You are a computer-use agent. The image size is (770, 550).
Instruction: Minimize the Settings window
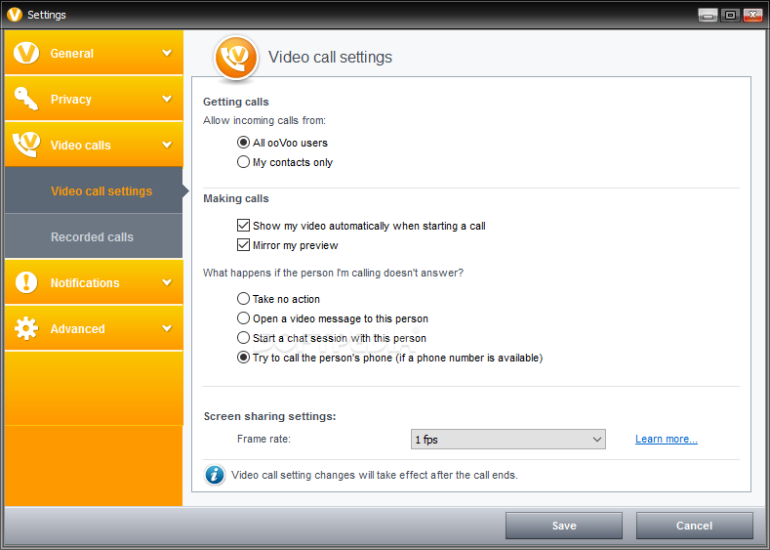click(x=708, y=16)
